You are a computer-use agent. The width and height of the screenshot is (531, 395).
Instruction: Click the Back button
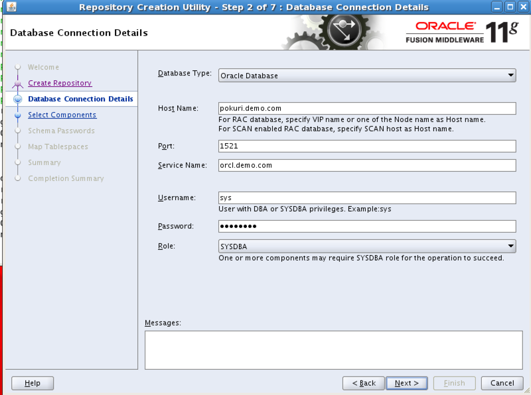point(364,383)
